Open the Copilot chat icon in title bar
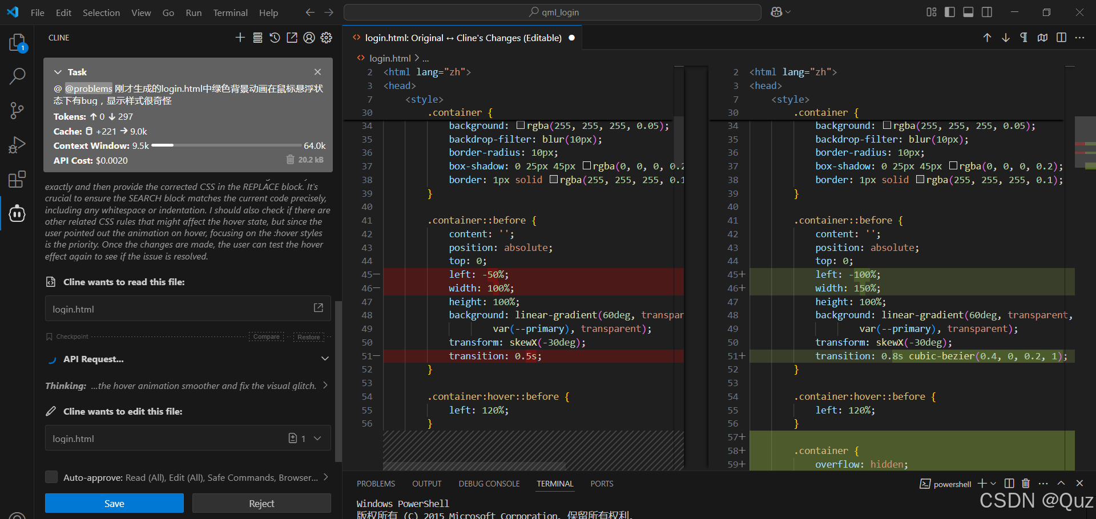Viewport: 1096px width, 519px height. [776, 12]
